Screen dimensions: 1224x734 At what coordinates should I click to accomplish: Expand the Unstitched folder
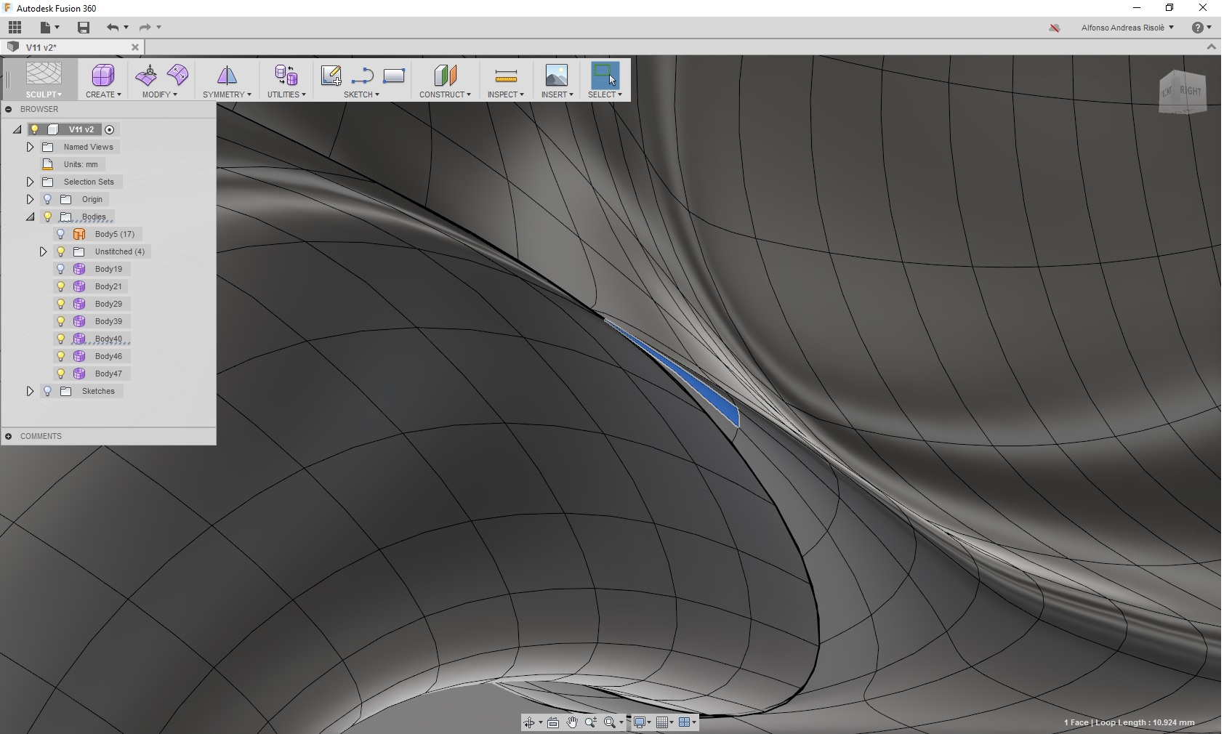tap(42, 251)
